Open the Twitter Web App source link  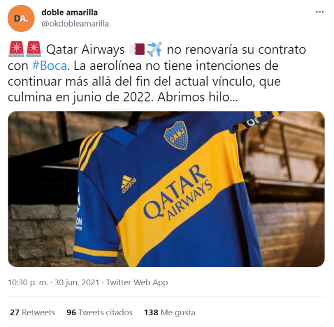tap(137, 282)
